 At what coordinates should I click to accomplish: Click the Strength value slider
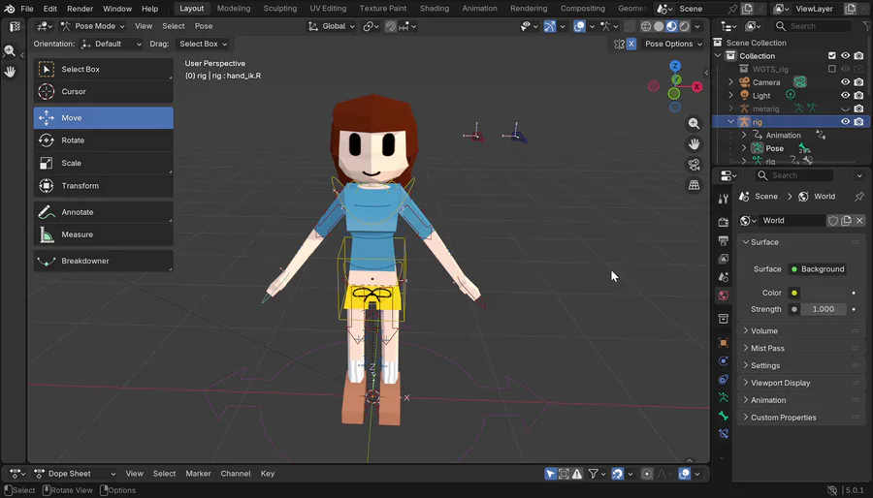pyautogui.click(x=822, y=309)
